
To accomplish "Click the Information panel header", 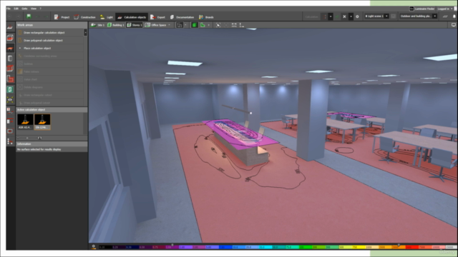I will coord(52,144).
